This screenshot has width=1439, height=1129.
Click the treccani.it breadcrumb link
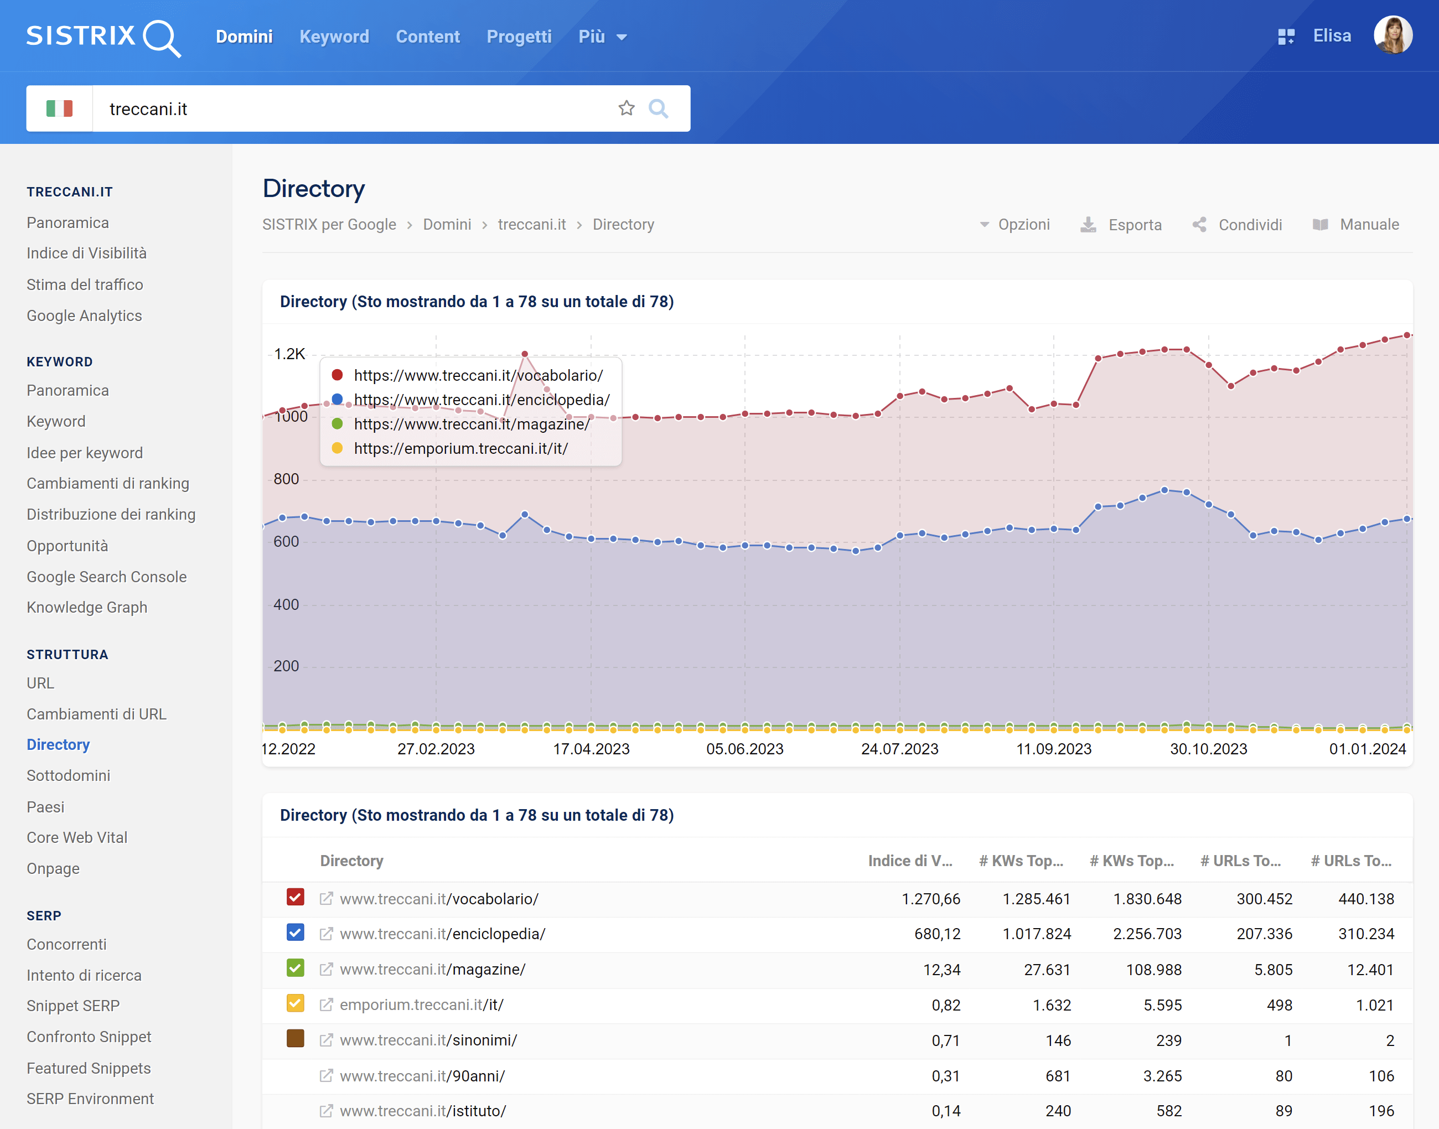coord(531,225)
